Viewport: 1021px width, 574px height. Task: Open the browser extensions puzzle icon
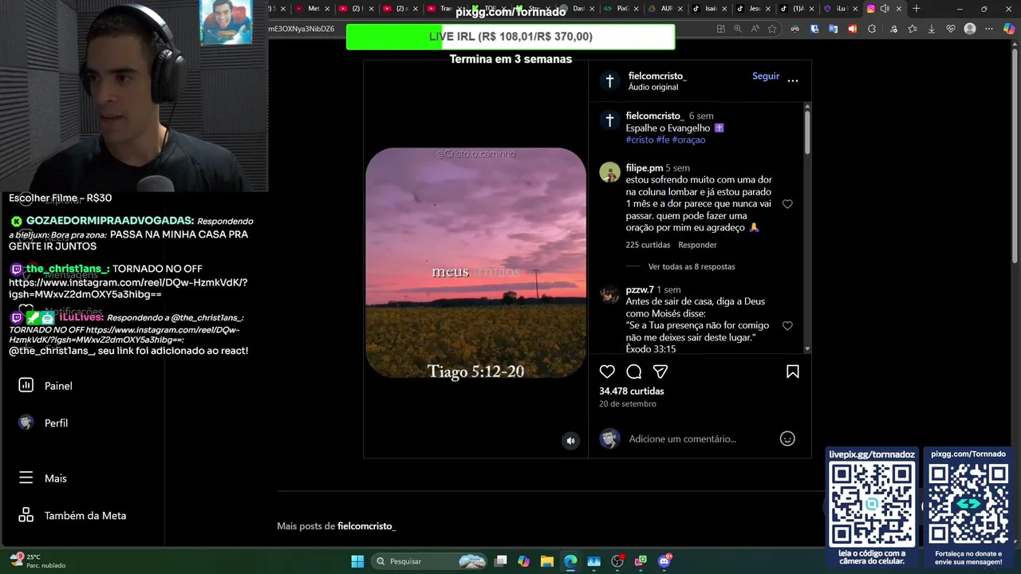click(872, 29)
